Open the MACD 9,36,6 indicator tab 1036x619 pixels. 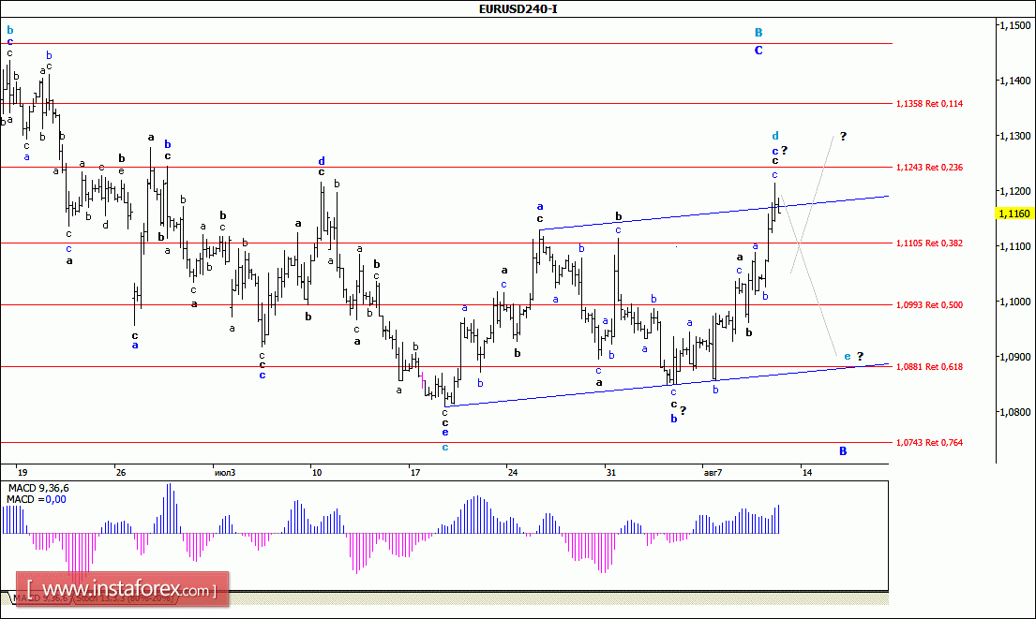pyautogui.click(x=38, y=597)
